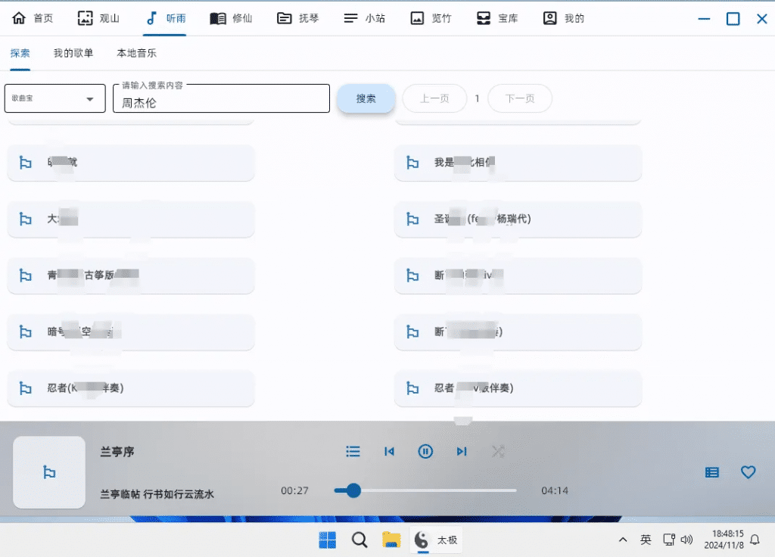Screen dimensions: 775x557
Task: Open the 我的 profile tab
Action: click(x=563, y=18)
